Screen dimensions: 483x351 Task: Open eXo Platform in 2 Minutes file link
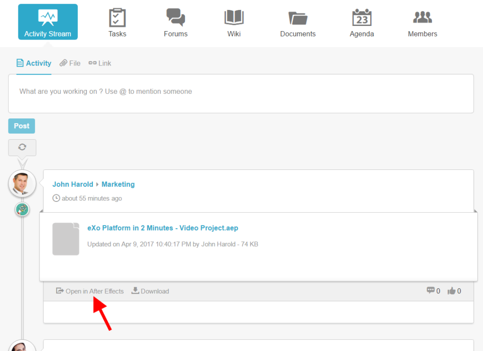click(x=163, y=228)
